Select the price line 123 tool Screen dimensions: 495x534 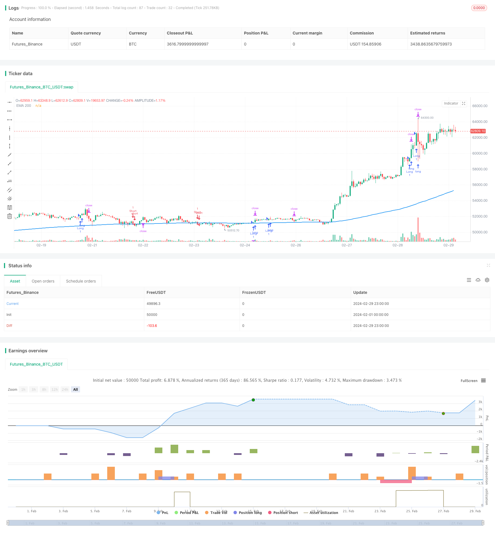coord(10,181)
